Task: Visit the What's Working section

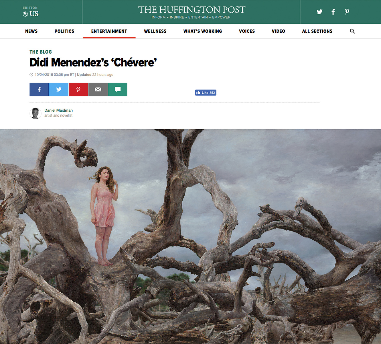Action: click(203, 31)
